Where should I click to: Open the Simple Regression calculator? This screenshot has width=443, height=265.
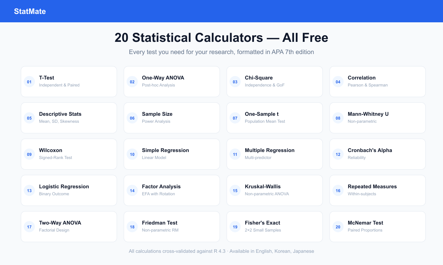172,154
